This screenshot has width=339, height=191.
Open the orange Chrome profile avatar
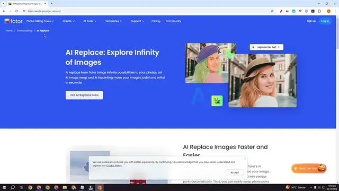pyautogui.click(x=328, y=11)
